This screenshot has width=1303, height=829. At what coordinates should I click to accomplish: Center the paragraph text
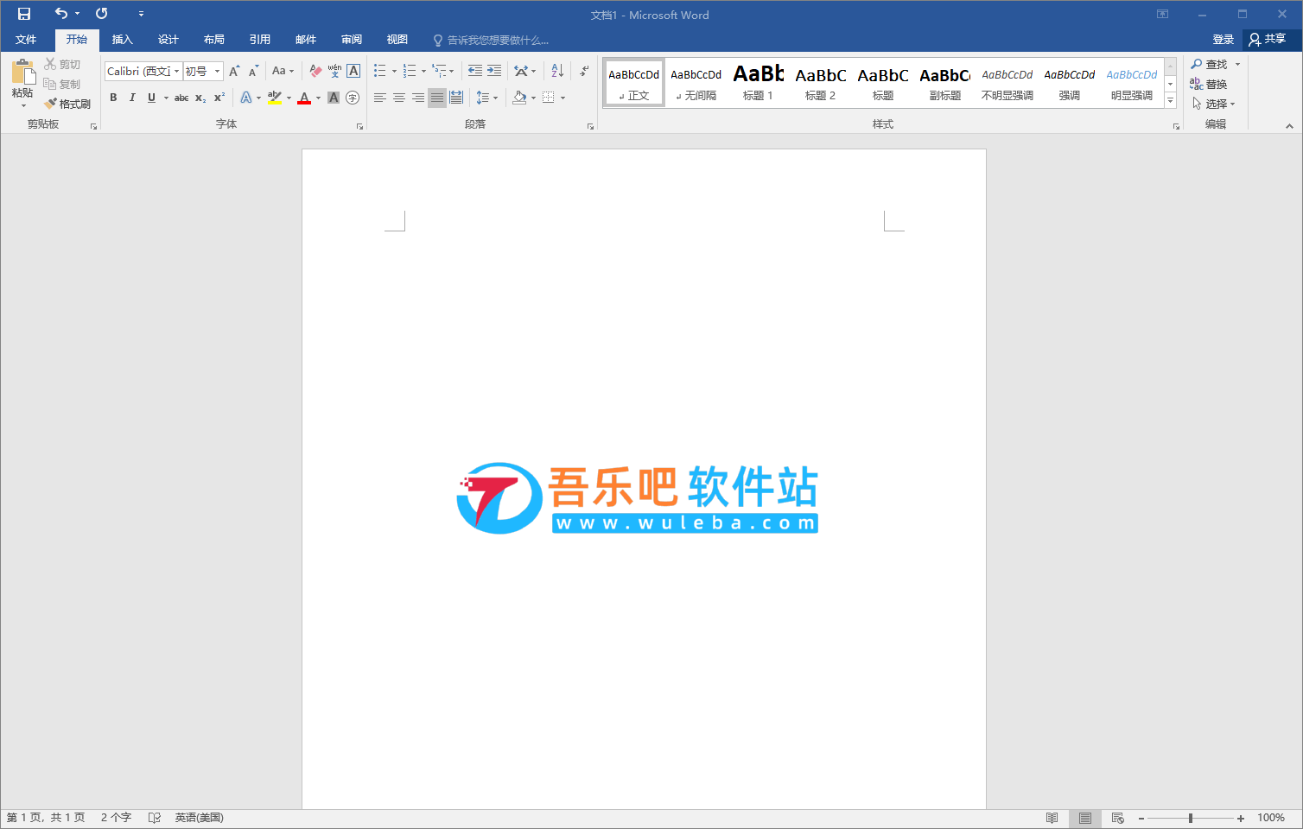pos(399,98)
